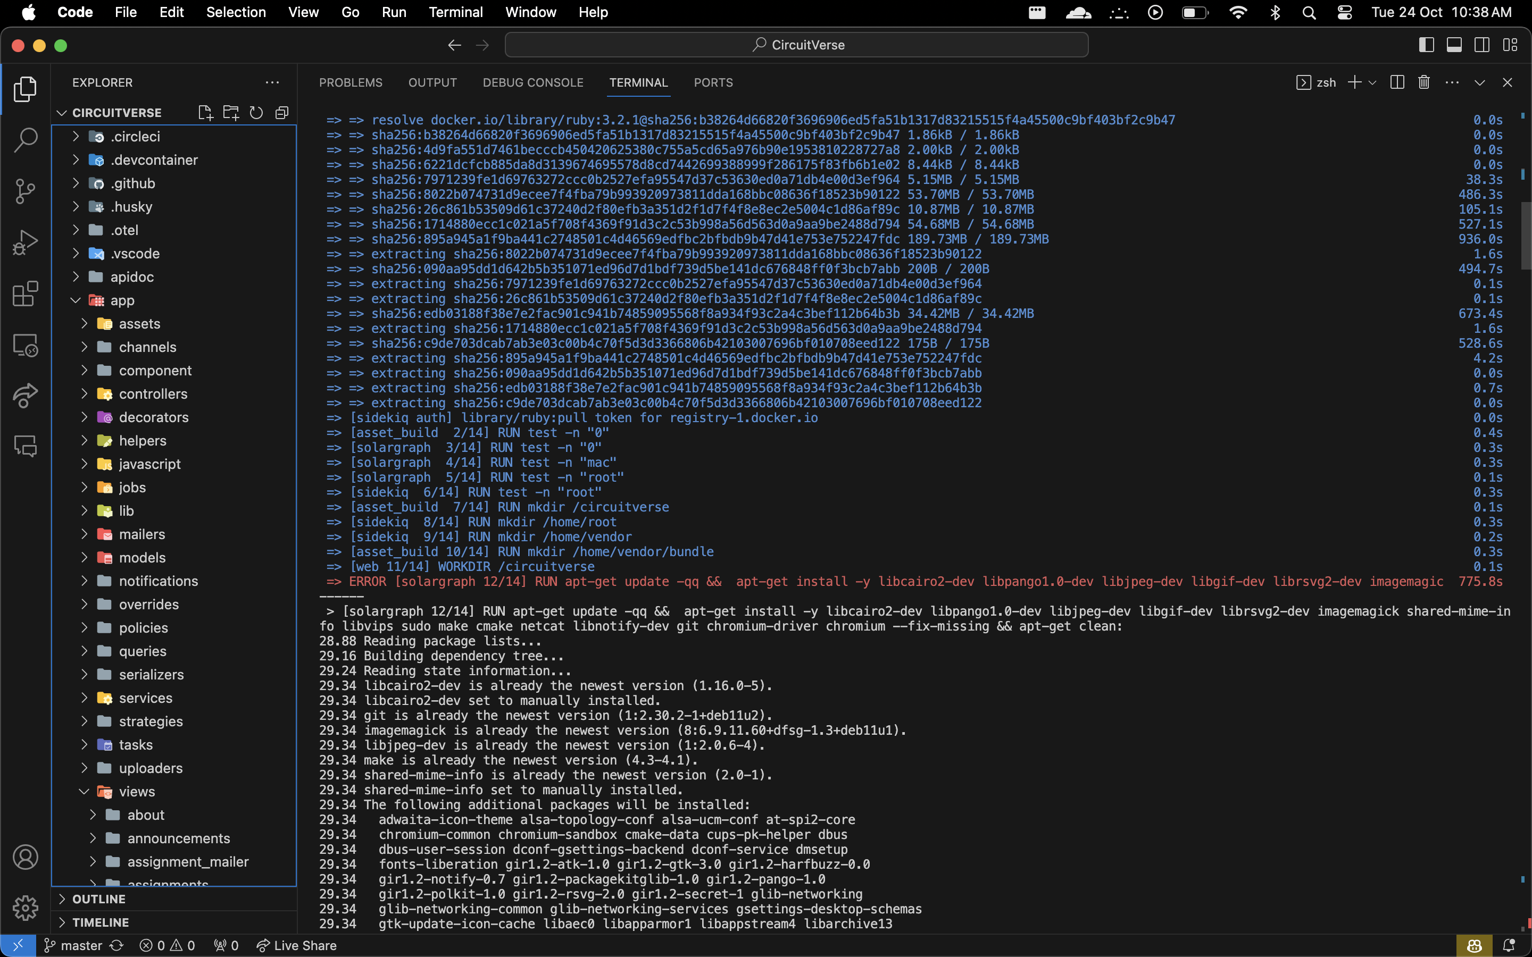Toggle the secondary sidebar visibility
This screenshot has width=1532, height=957.
click(1482, 44)
